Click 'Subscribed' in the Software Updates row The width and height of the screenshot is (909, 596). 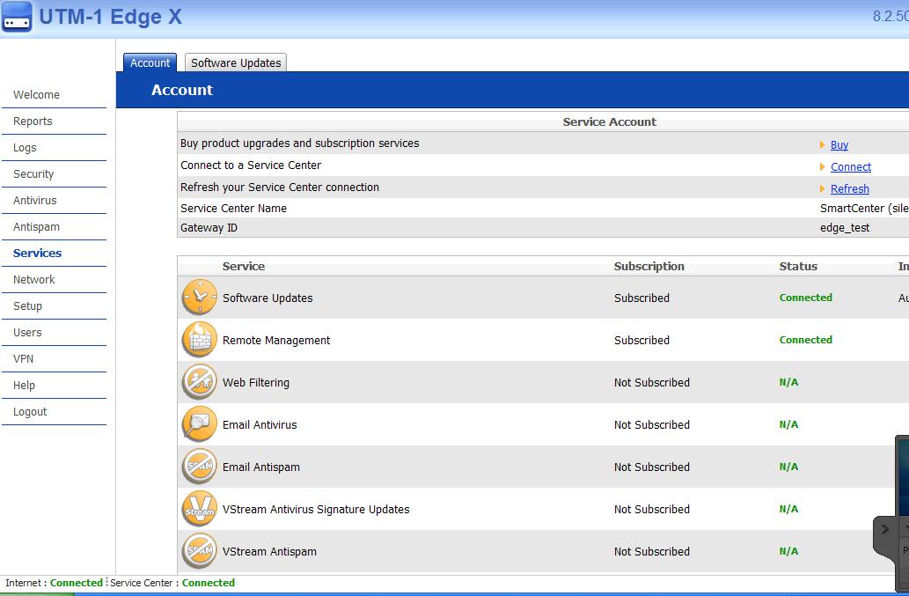(x=641, y=298)
